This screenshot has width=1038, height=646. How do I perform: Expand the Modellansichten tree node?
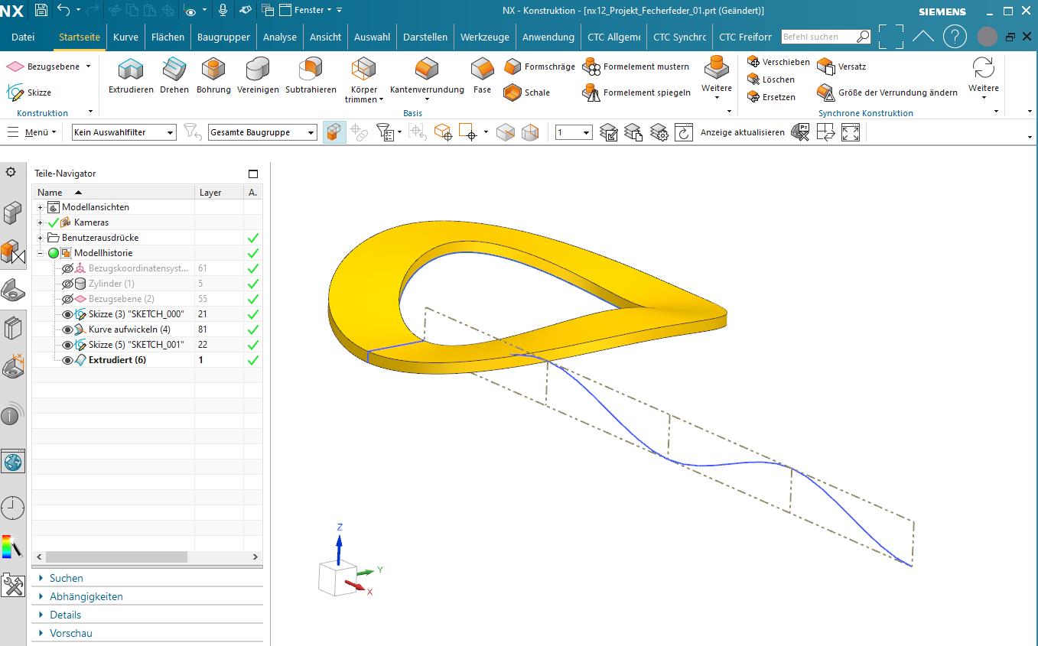coord(41,207)
